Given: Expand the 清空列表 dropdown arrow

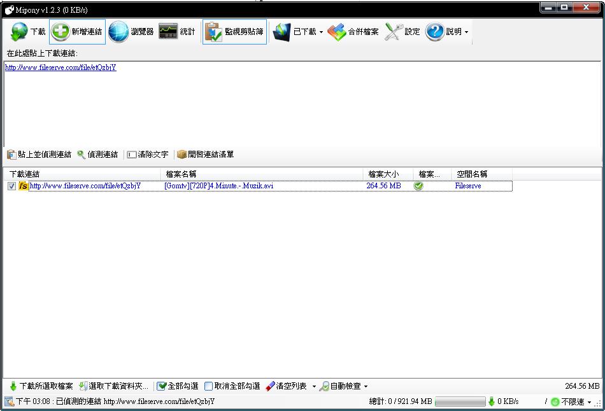Looking at the screenshot, I should pos(314,386).
